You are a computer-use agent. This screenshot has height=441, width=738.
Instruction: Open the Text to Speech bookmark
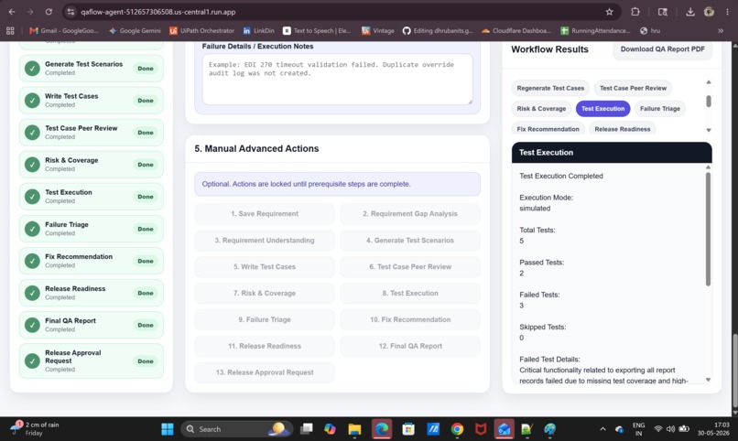point(317,30)
